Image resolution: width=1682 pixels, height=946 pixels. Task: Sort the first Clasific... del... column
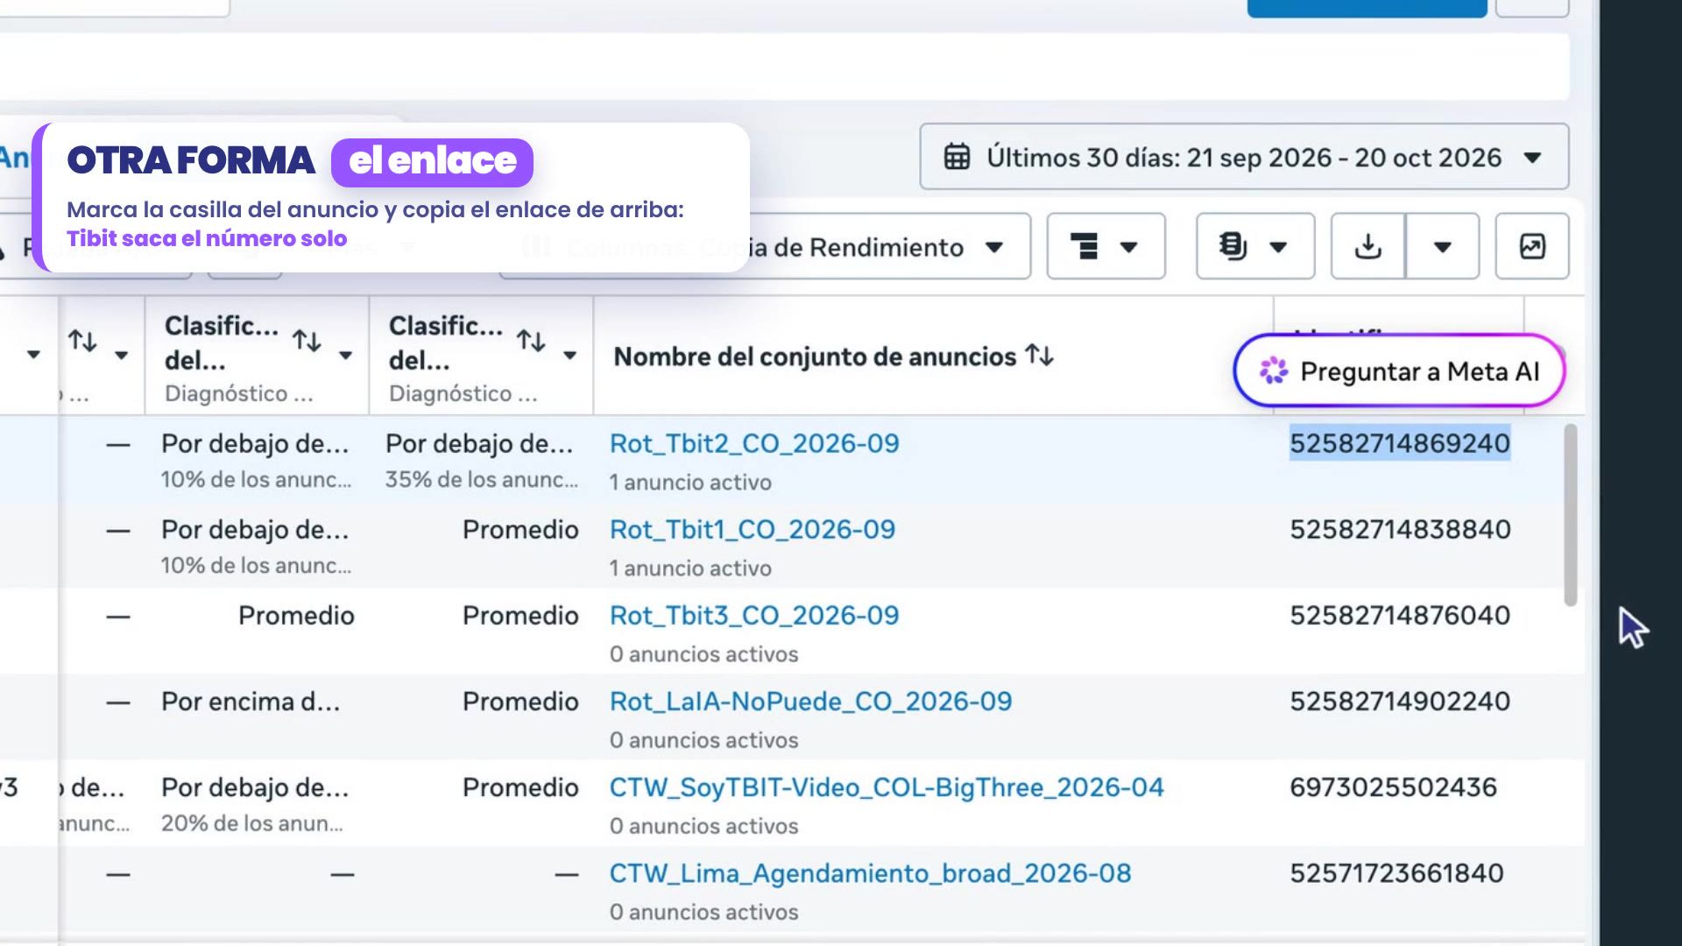pos(307,341)
